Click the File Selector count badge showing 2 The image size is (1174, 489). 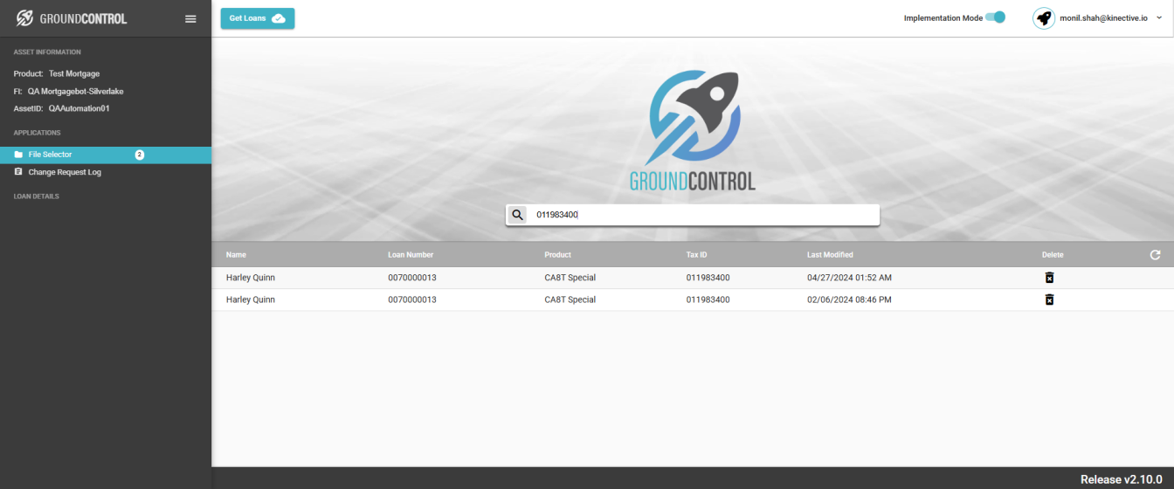139,155
